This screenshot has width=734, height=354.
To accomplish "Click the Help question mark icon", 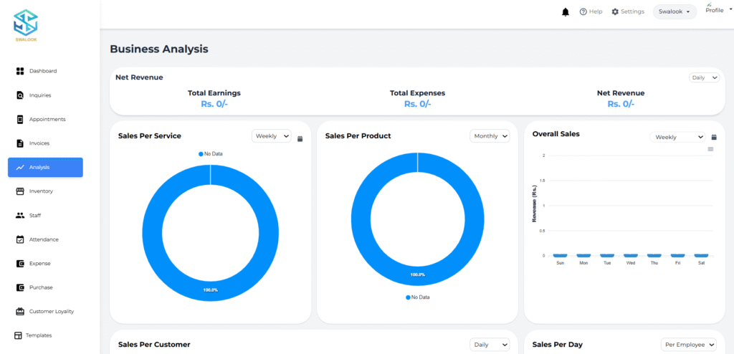I will pyautogui.click(x=583, y=12).
